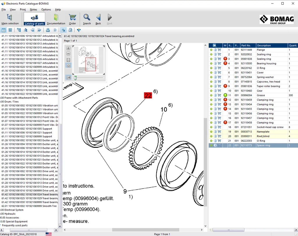This screenshot has width=298, height=236.
Task: Click the search icon in the parts table header
Action: pos(214,45)
